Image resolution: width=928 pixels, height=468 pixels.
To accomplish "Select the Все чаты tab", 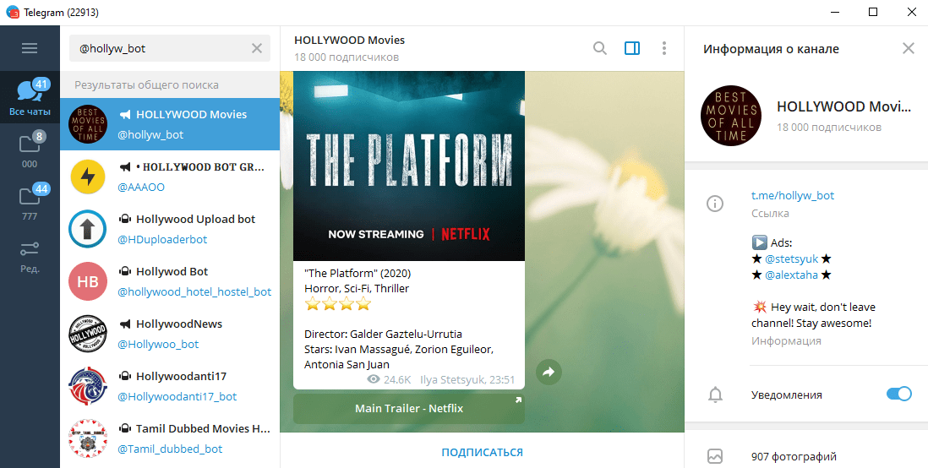I will tap(30, 98).
